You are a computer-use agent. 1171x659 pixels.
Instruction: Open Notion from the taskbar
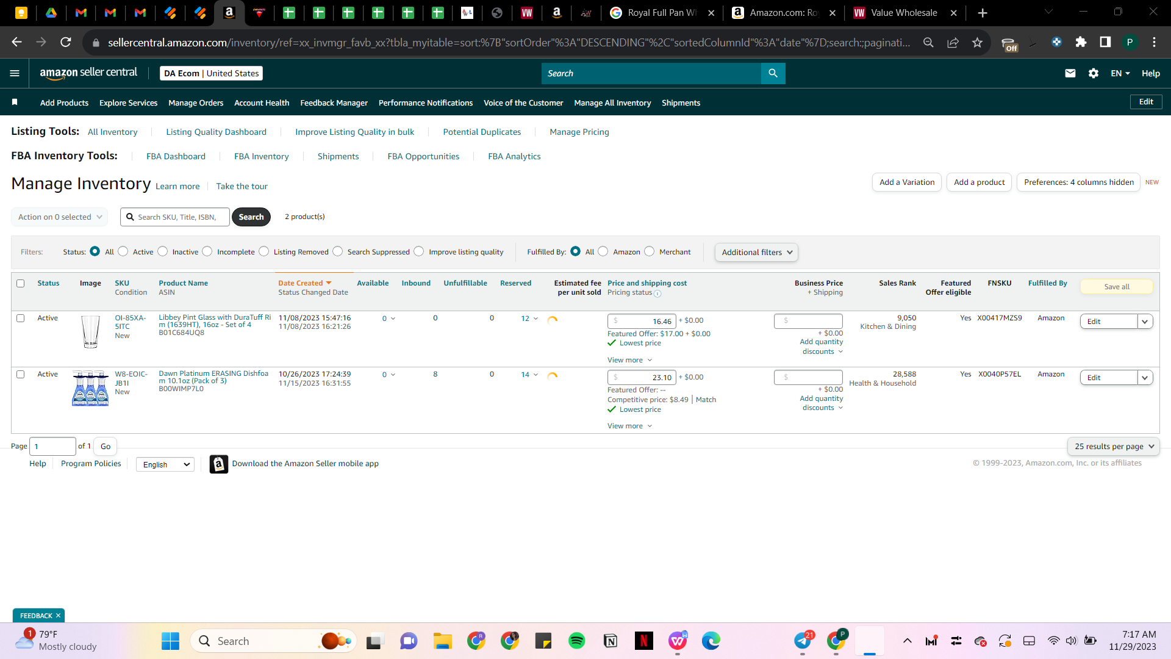(x=610, y=641)
